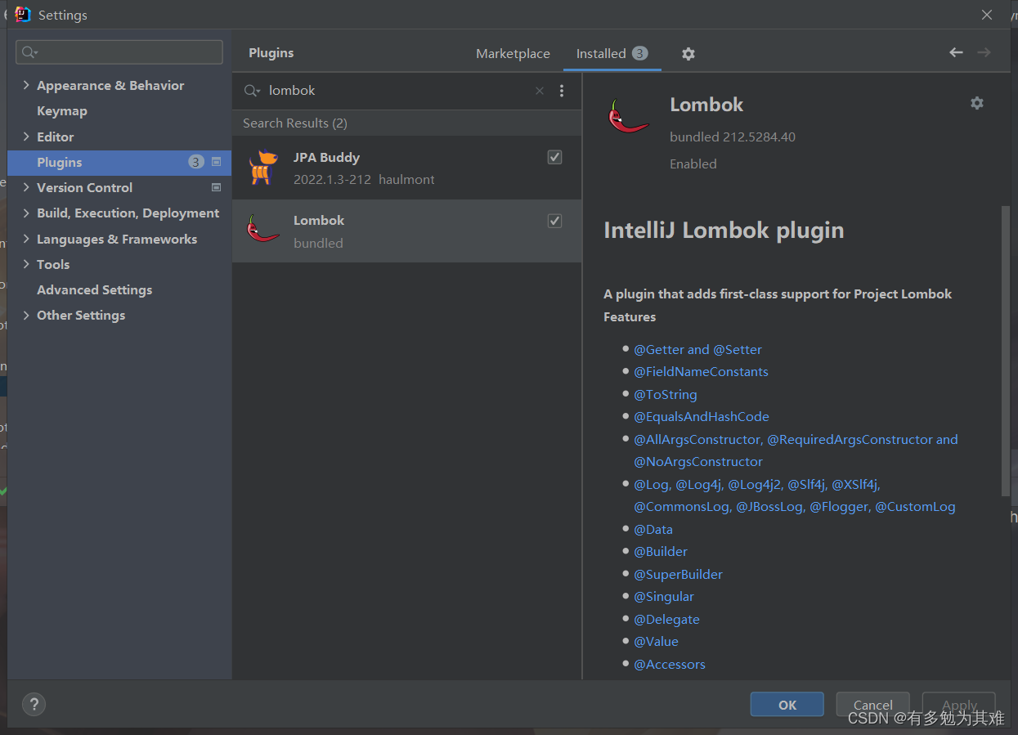The width and height of the screenshot is (1018, 735).
Task: Open the @SuperBuilder link
Action: pyautogui.click(x=678, y=574)
